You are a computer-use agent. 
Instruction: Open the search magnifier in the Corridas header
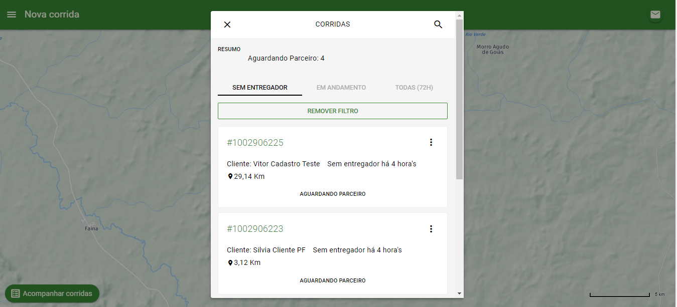point(438,25)
